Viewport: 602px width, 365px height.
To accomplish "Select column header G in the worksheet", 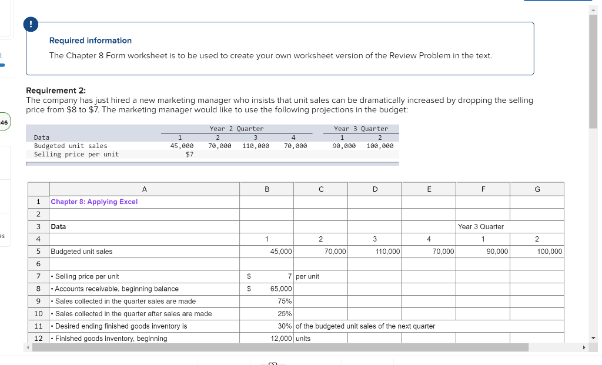I will pos(537,189).
